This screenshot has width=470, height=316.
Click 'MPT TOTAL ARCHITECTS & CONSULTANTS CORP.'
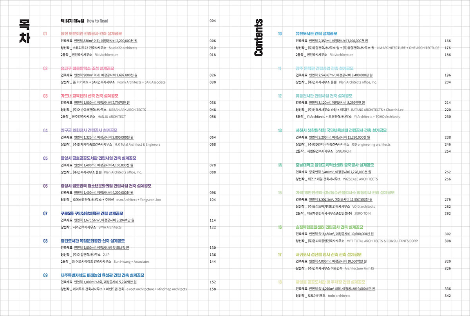click(x=383, y=241)
